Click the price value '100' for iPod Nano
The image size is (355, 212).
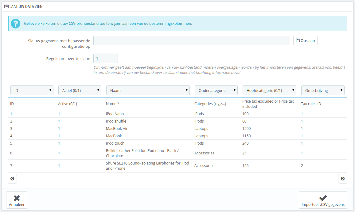(x=245, y=114)
